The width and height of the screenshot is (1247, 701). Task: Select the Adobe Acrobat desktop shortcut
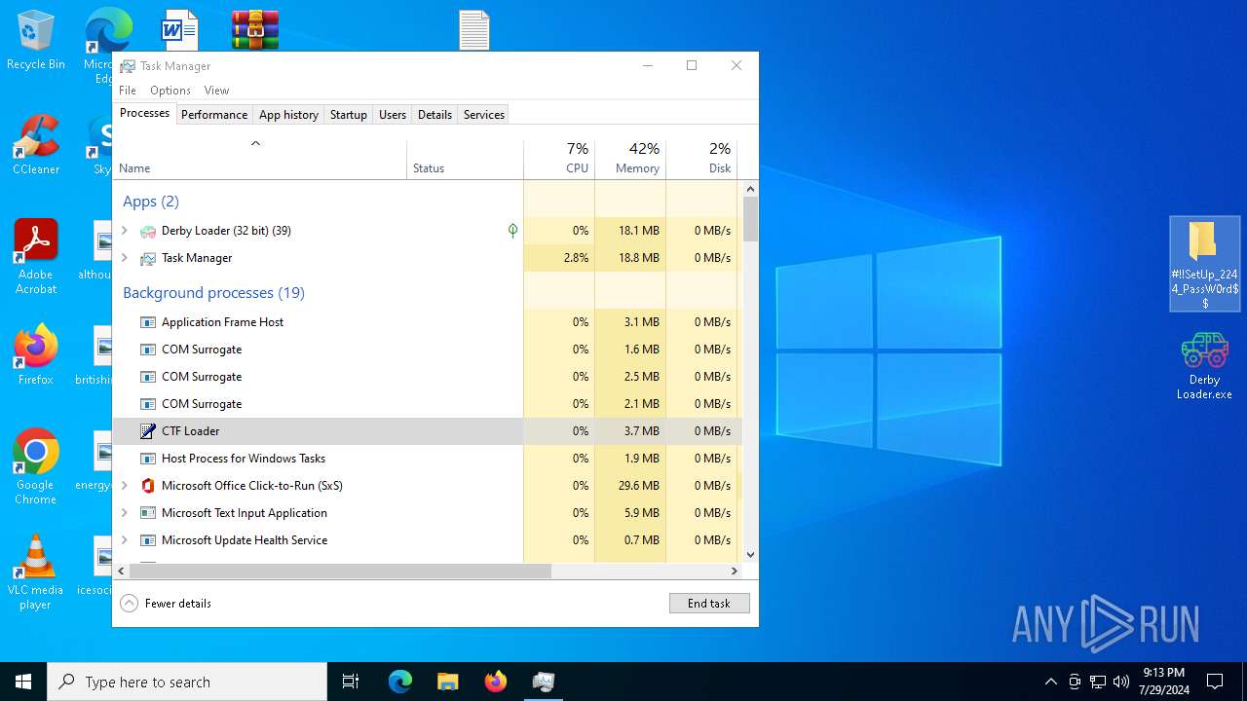pyautogui.click(x=36, y=257)
